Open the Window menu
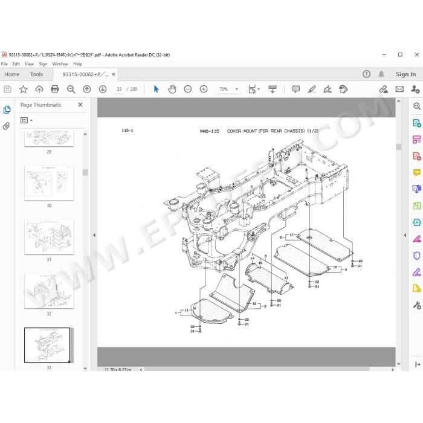This screenshot has width=423, height=423. (x=60, y=64)
